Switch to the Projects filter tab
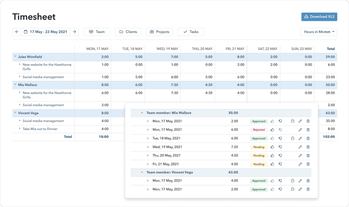The image size is (349, 207). [x=159, y=32]
